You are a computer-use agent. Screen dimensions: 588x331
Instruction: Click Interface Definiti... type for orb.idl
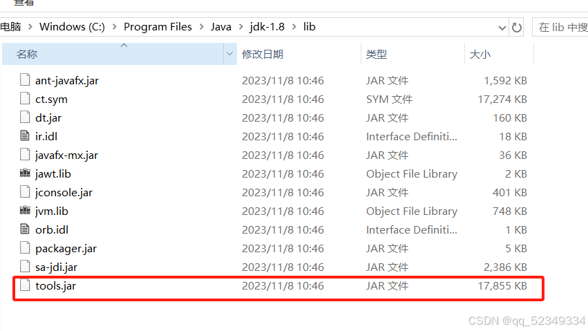(x=412, y=230)
